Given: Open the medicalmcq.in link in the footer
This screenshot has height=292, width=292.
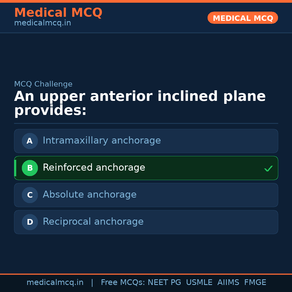Looking at the screenshot, I should pos(55,283).
